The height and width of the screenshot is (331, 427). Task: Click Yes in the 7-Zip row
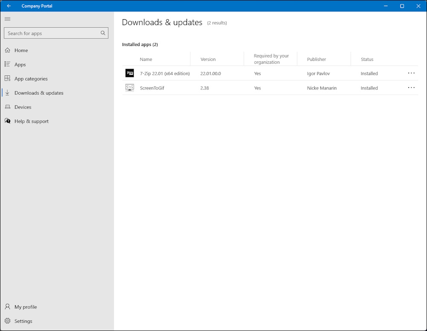[x=257, y=73]
